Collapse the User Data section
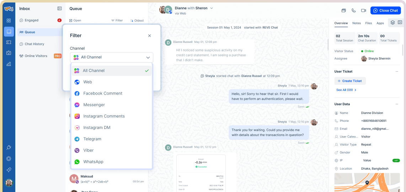This screenshot has height=192, width=406. pyautogui.click(x=397, y=104)
